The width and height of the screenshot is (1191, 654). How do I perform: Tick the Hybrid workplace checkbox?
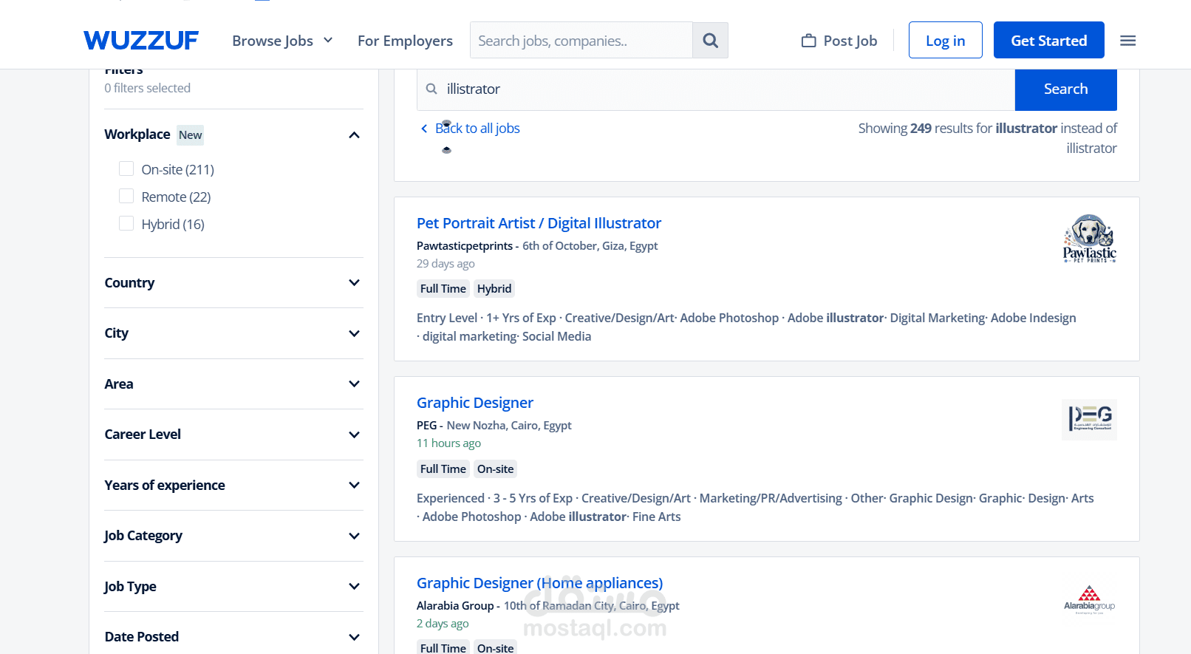(x=126, y=224)
